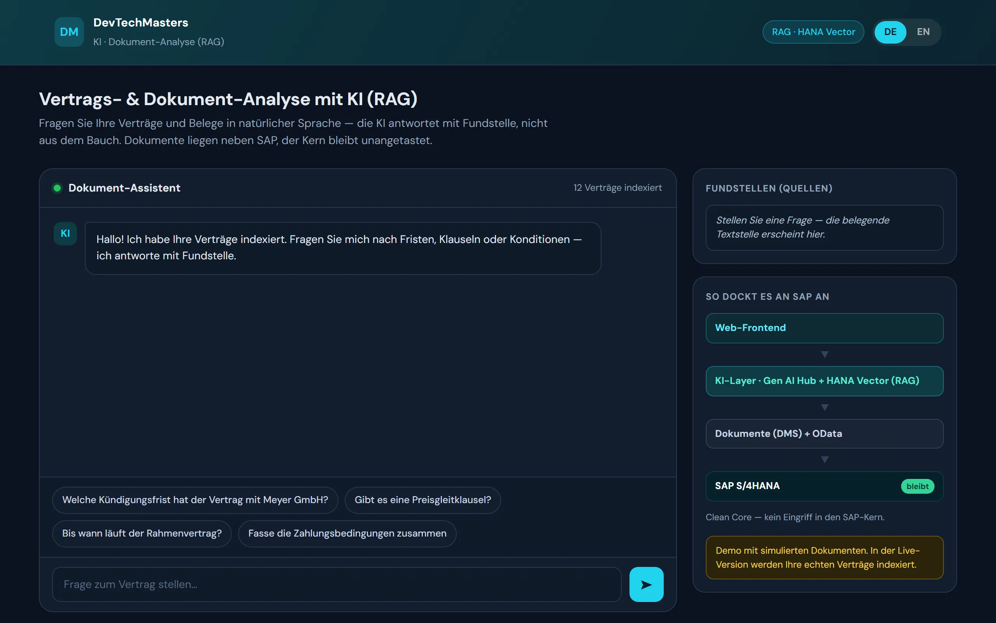Ask about Meyer GmbH Kündigungsfrist
This screenshot has height=623, width=996.
click(x=195, y=500)
